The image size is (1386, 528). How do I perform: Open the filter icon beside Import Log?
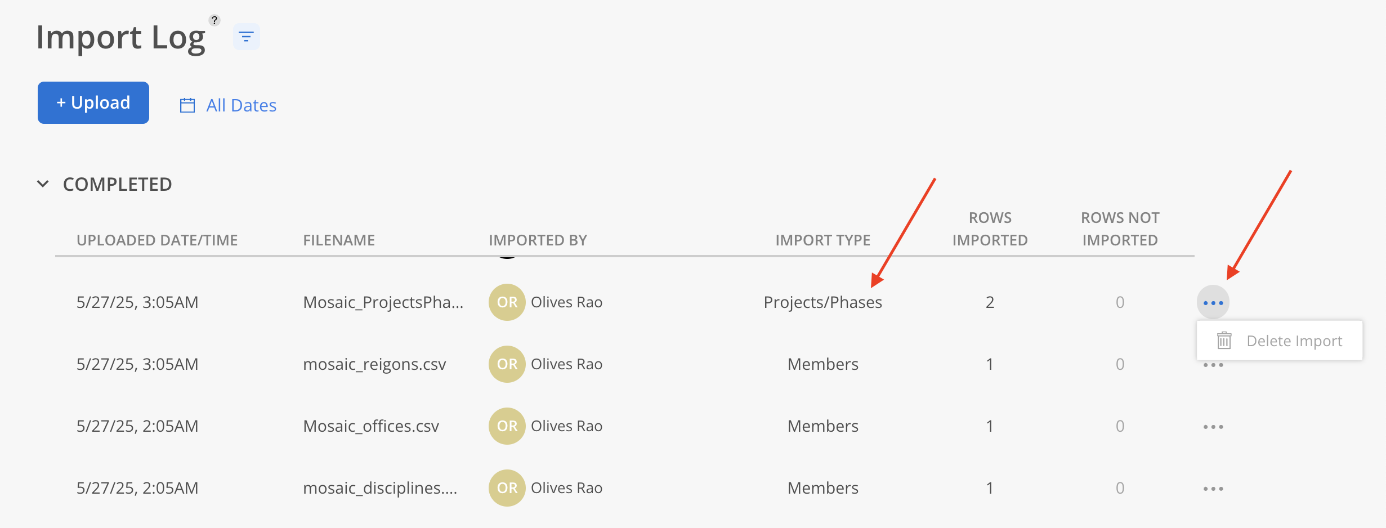(246, 37)
